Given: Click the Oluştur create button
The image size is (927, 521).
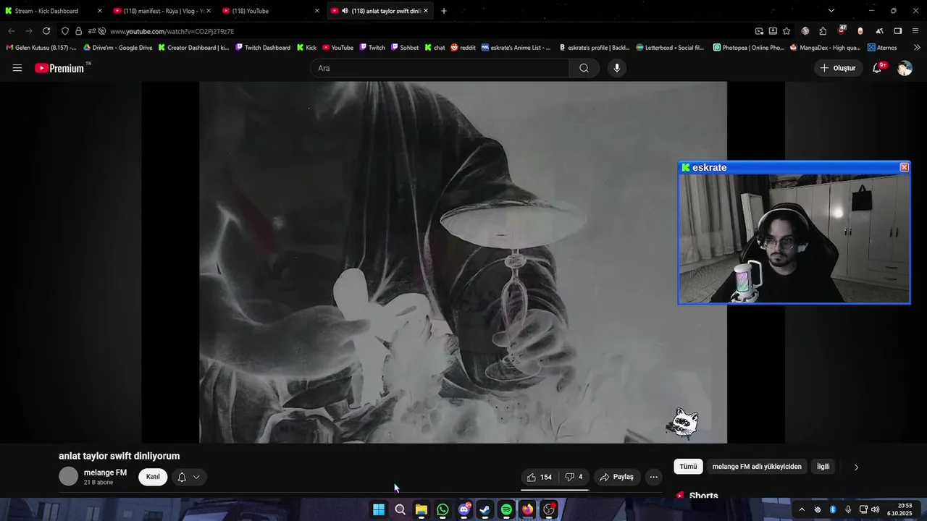Looking at the screenshot, I should click(x=839, y=68).
